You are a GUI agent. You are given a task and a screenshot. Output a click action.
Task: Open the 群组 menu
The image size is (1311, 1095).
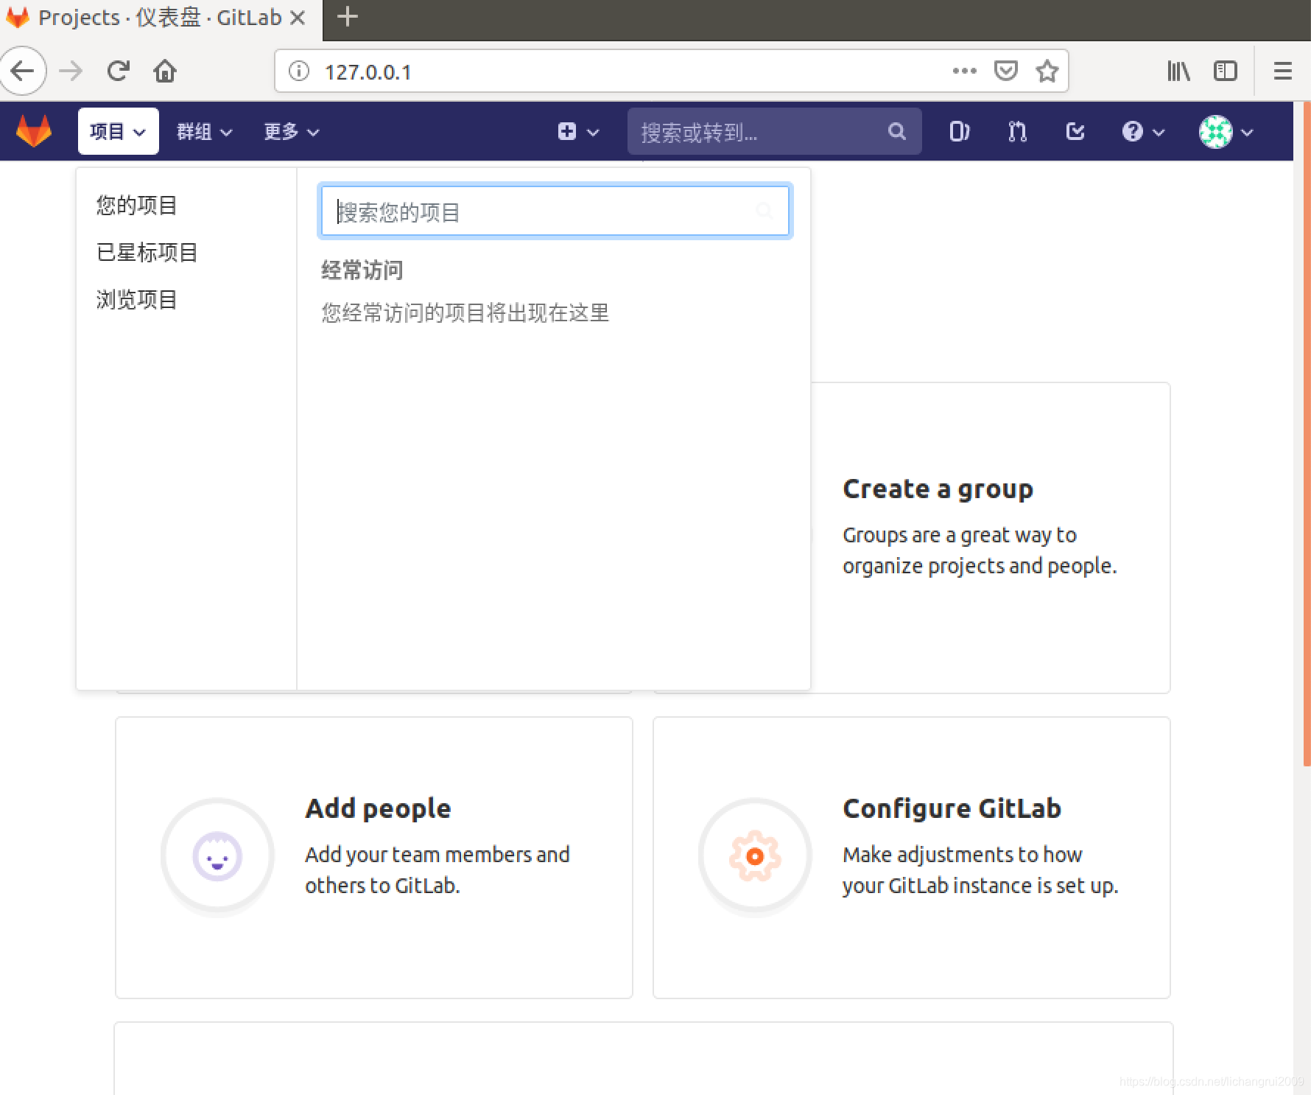coord(203,131)
